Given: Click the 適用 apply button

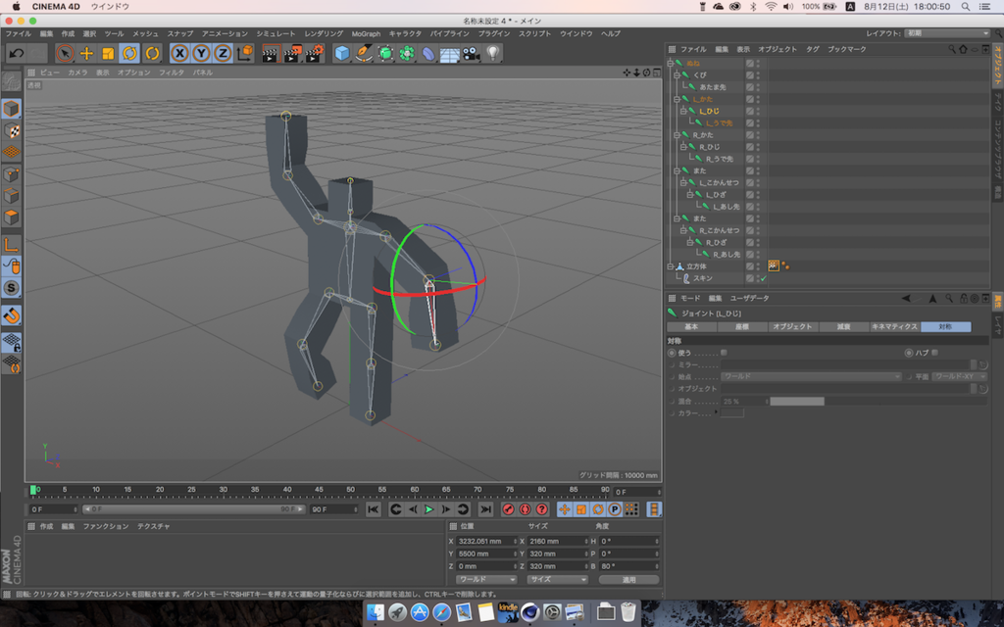Looking at the screenshot, I should [x=628, y=580].
